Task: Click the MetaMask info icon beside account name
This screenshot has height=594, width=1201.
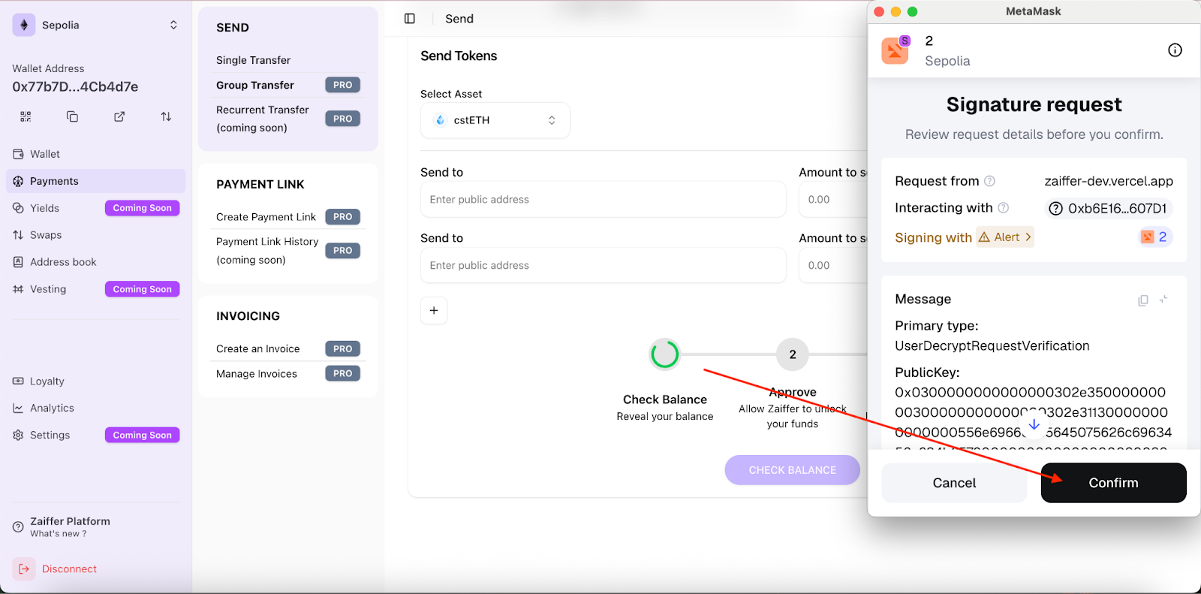Action: point(1175,50)
